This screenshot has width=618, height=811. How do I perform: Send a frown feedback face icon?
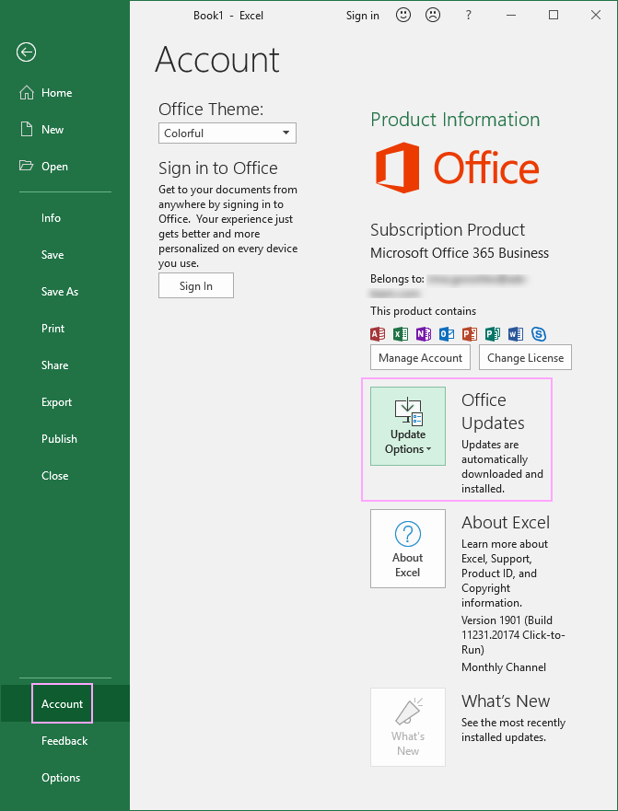click(433, 15)
